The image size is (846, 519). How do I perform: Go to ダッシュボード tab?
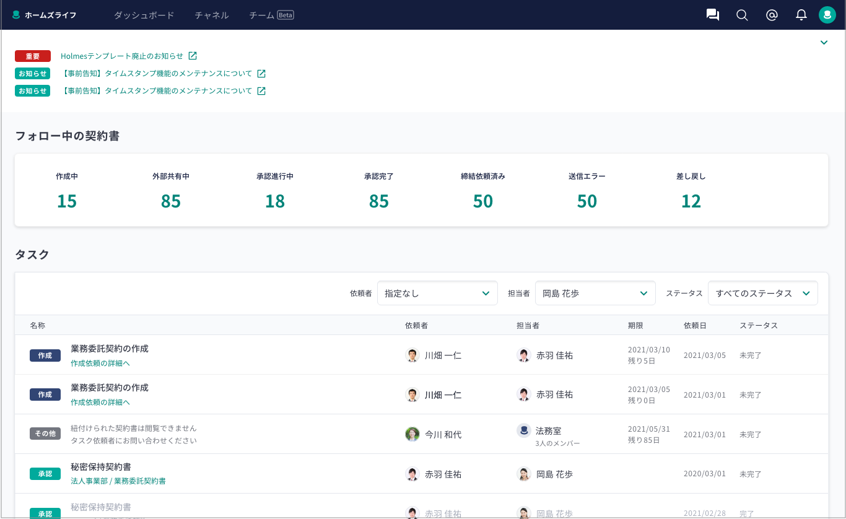coord(144,15)
